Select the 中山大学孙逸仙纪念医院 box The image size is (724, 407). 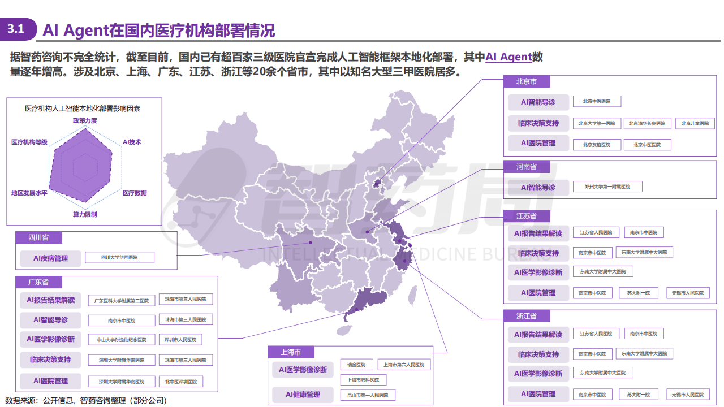coord(122,340)
